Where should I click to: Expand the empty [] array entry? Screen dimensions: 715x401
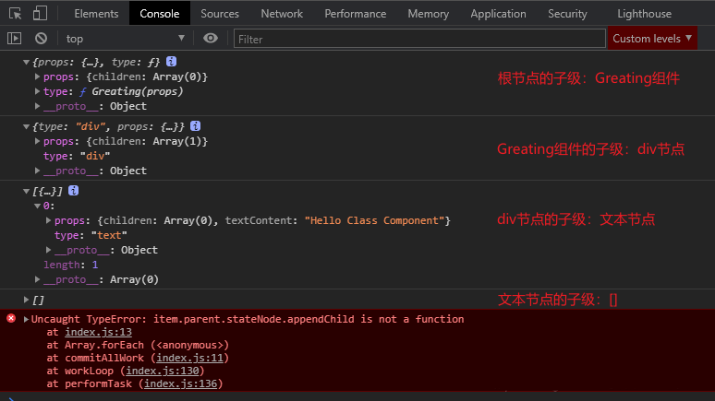[x=27, y=301]
